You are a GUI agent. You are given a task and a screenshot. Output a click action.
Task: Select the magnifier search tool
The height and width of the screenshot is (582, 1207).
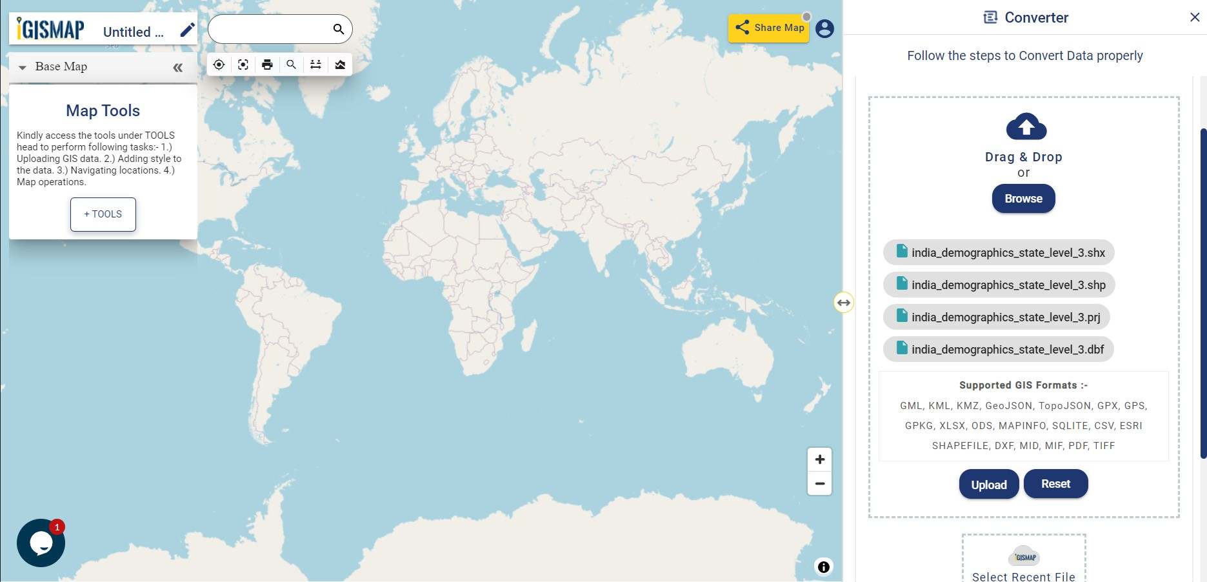(291, 65)
